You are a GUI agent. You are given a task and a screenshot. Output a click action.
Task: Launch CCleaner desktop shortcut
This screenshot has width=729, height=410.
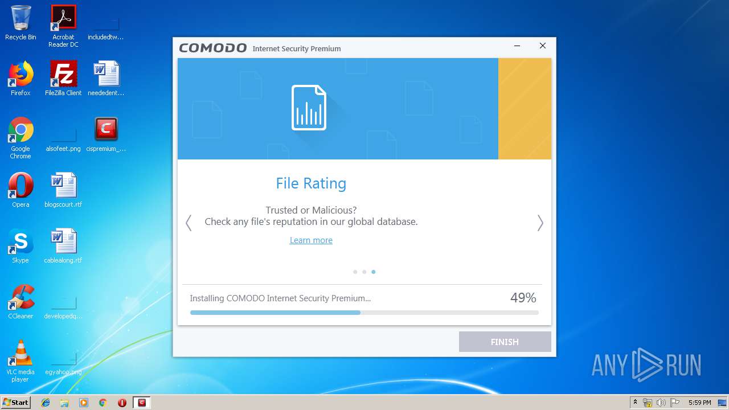coord(21,302)
